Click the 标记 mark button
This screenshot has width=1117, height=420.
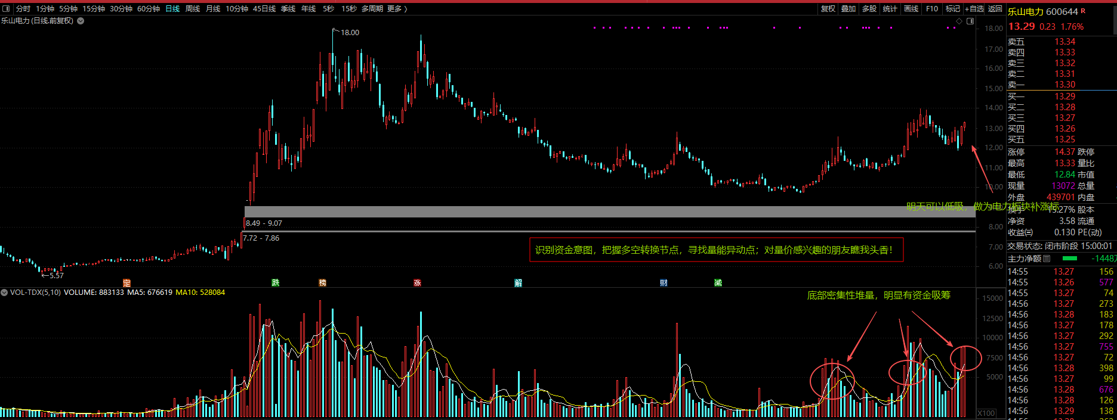[x=953, y=9]
